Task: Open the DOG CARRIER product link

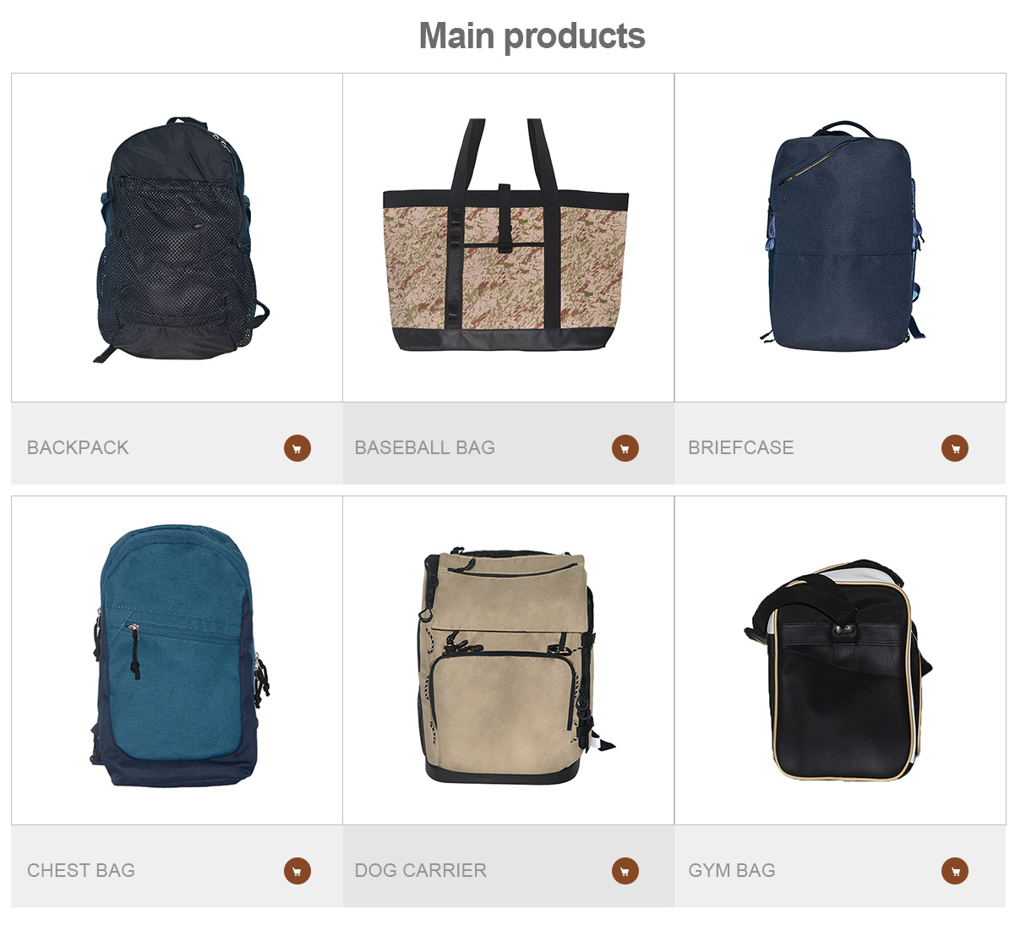Action: [x=421, y=871]
